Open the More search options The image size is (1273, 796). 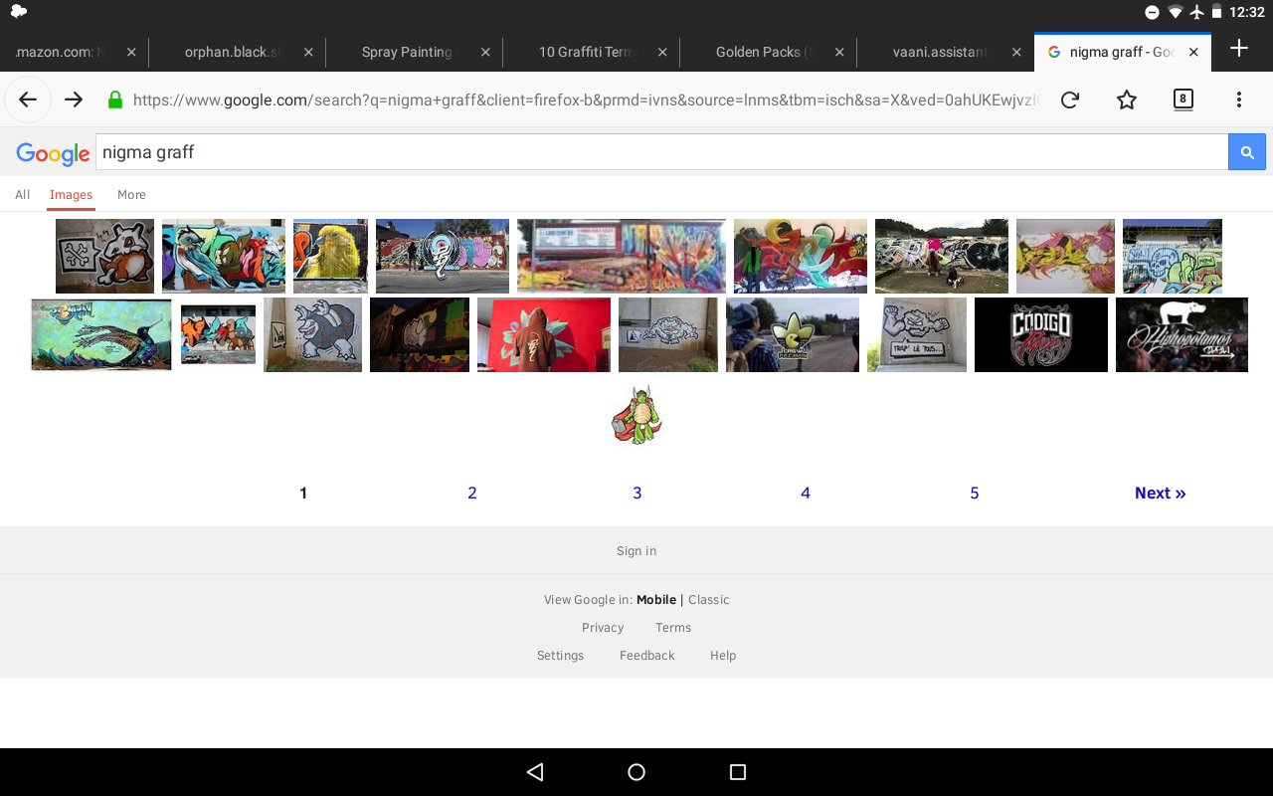131,195
